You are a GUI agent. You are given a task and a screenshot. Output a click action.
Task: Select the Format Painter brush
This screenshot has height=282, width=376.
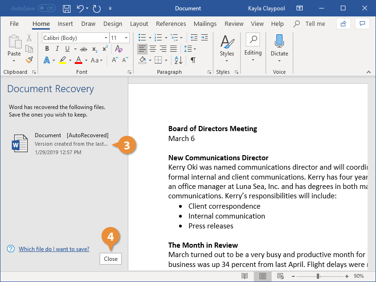tap(29, 60)
